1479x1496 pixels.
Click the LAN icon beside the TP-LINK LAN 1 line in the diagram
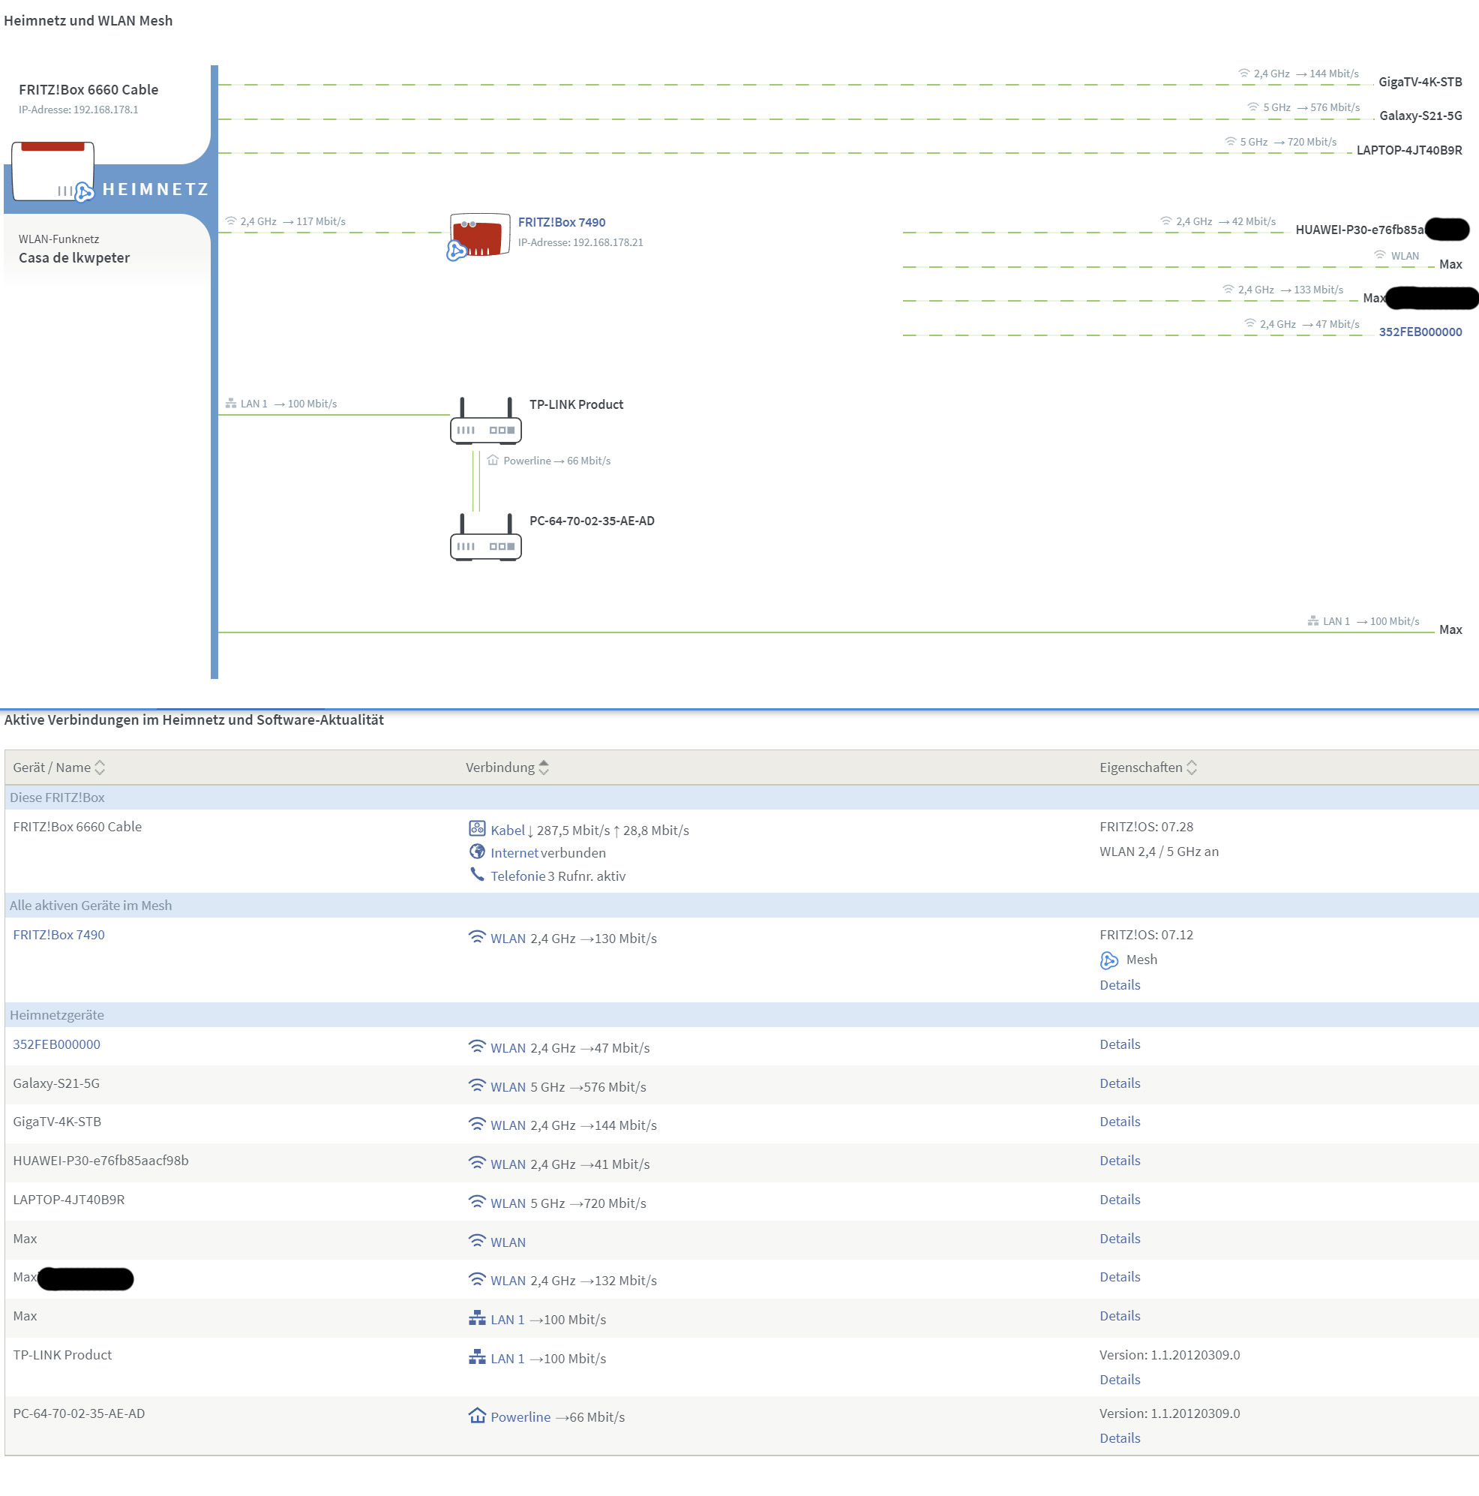click(231, 404)
